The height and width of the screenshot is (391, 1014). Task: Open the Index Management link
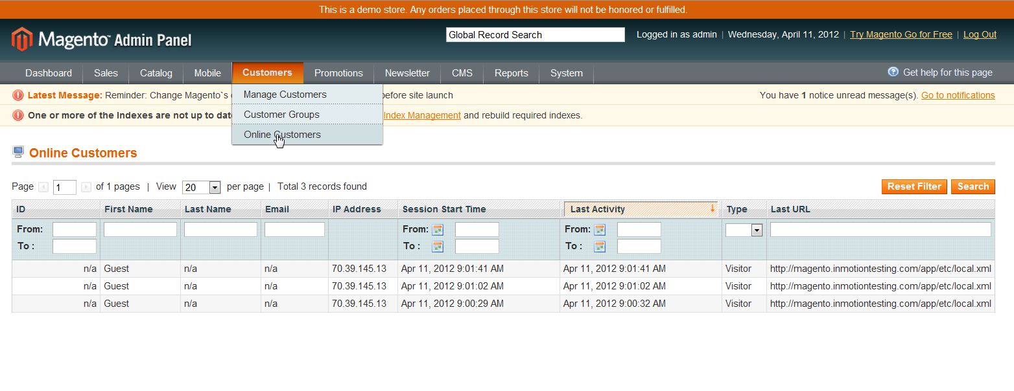pos(422,115)
